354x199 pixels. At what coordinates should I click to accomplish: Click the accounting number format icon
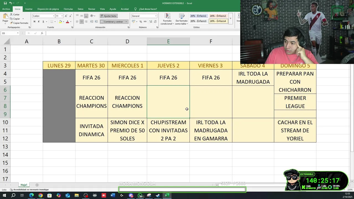(x=134, y=22)
